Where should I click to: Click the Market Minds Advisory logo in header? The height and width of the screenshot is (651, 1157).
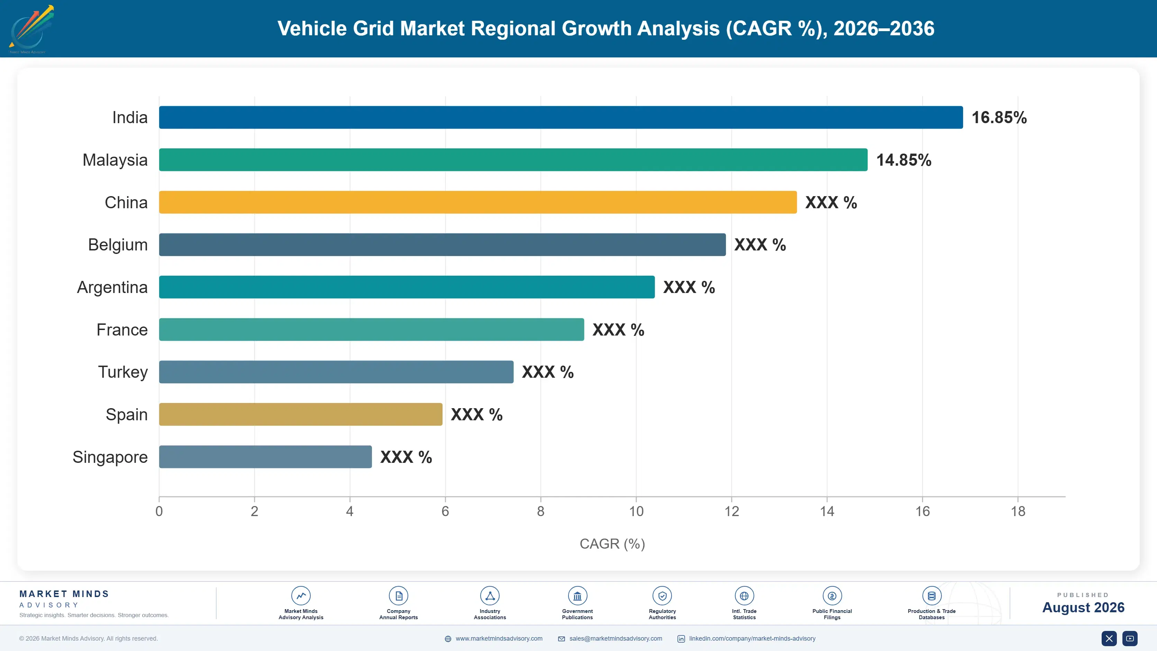click(31, 29)
